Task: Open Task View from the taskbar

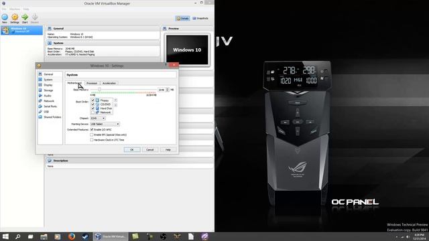Action: point(30,236)
